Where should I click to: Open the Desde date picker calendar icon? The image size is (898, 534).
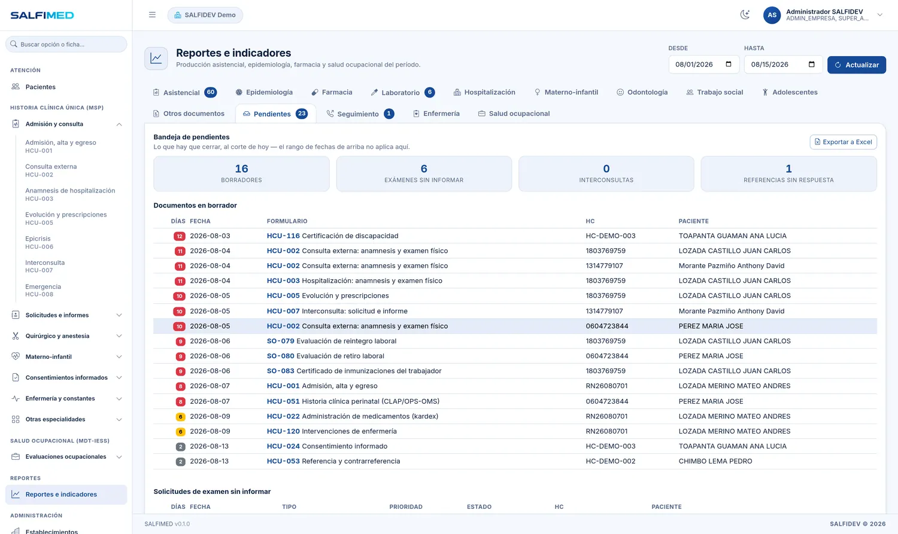click(x=729, y=65)
